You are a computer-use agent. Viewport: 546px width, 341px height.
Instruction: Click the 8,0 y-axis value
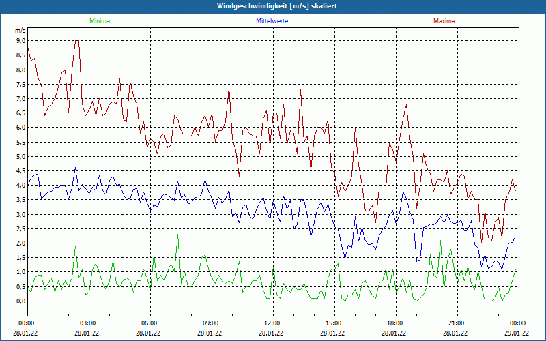coord(21,70)
